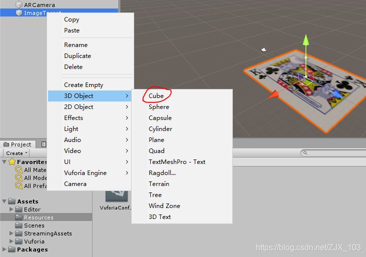The width and height of the screenshot is (366, 257).
Task: Open the 2D Object submenu
Action: tap(90, 106)
